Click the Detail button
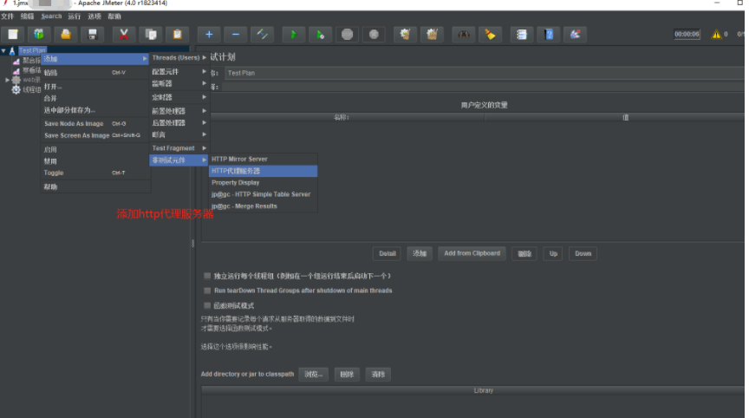This screenshot has height=418, width=749. pos(388,254)
